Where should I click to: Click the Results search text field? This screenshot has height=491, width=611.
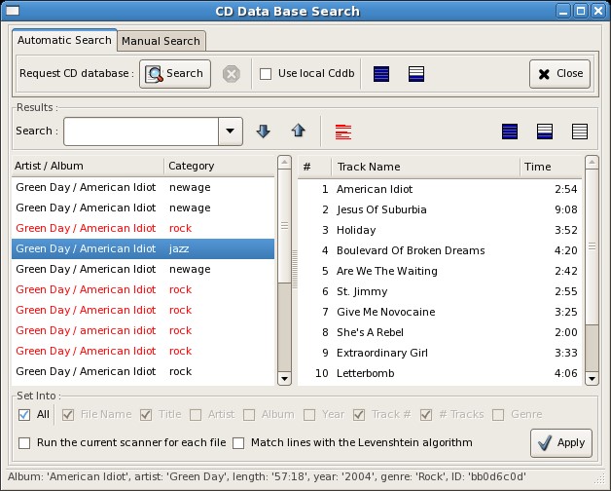(x=141, y=132)
